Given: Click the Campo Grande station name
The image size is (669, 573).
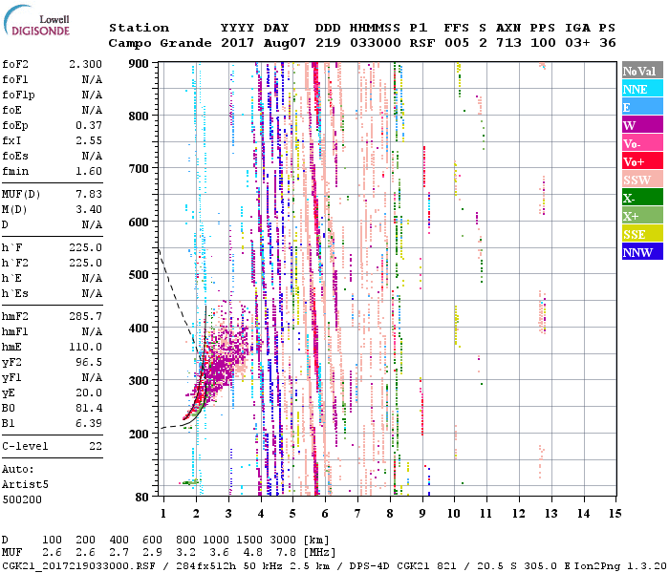Looking at the screenshot, I should click(x=160, y=43).
